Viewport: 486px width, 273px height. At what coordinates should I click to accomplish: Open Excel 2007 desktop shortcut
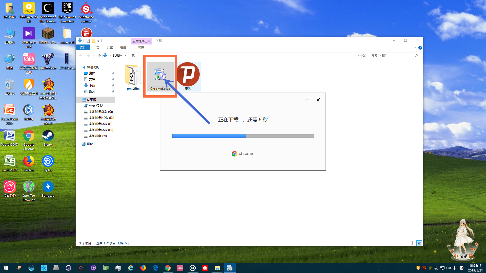(x=9, y=163)
